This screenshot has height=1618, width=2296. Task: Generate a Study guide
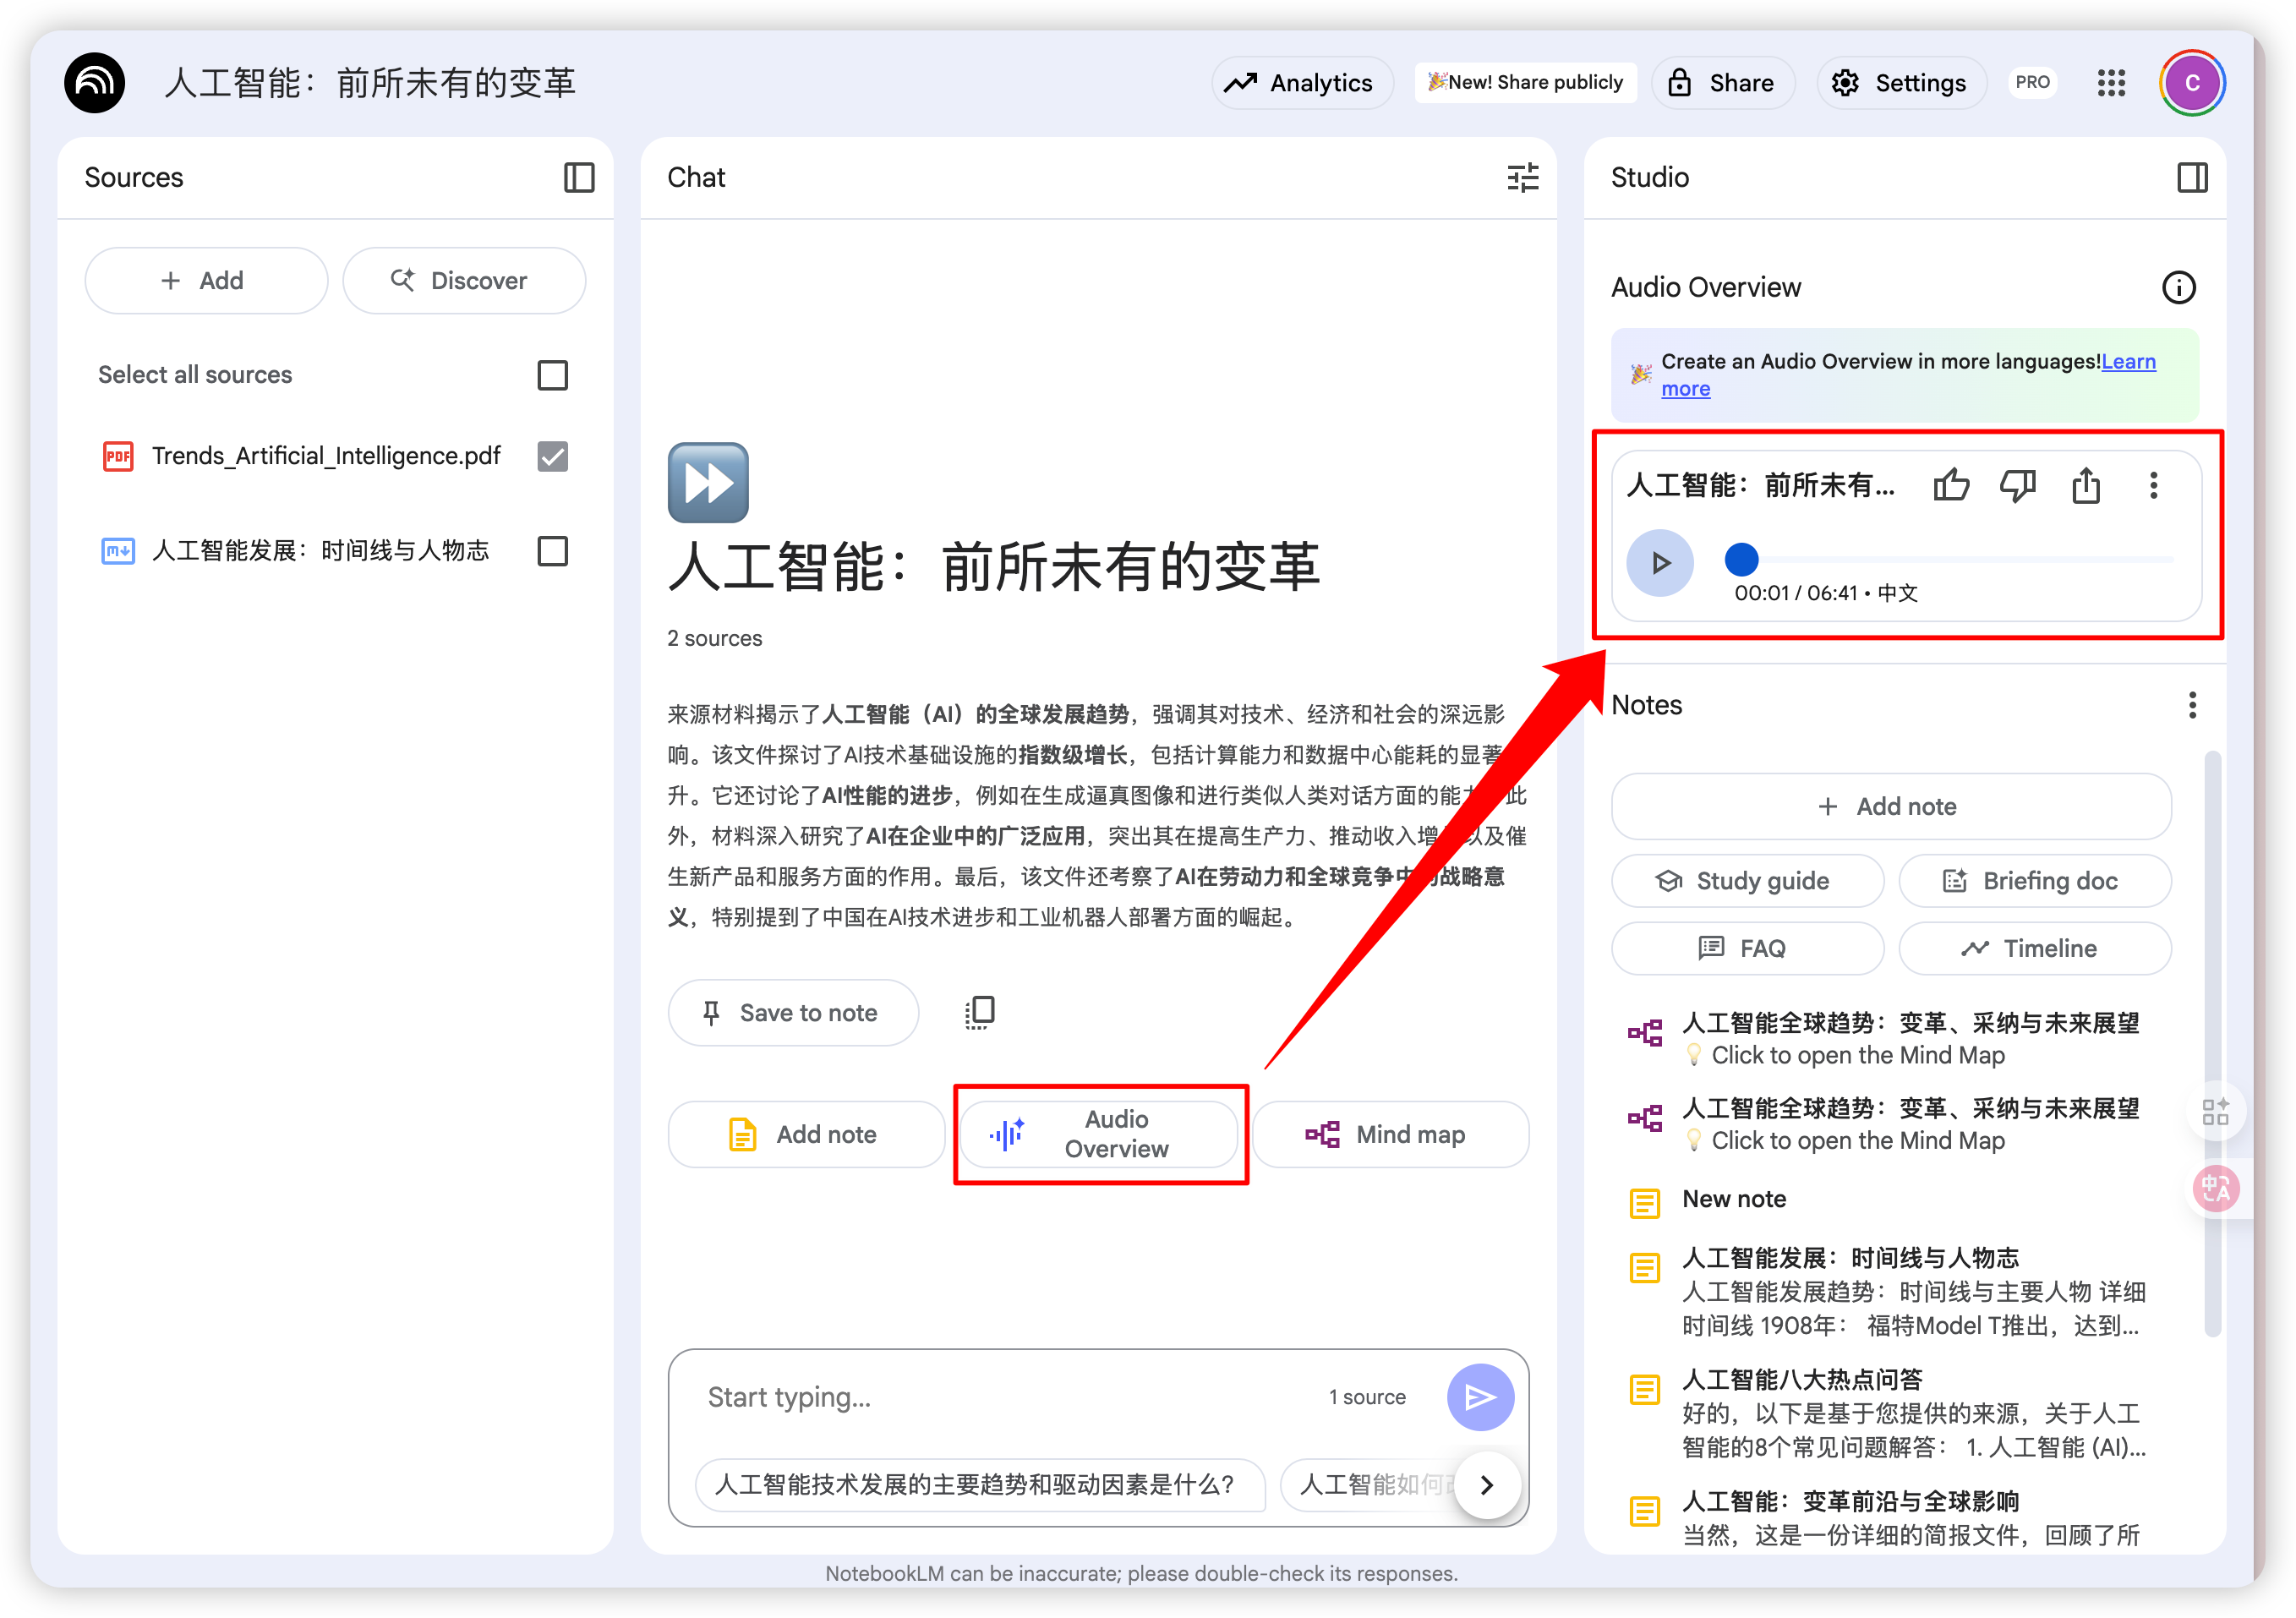pyautogui.click(x=1747, y=881)
